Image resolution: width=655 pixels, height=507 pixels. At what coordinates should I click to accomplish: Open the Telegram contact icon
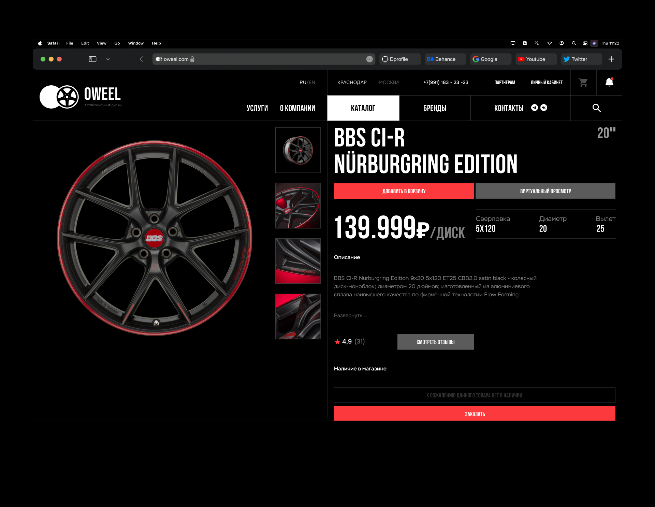tap(535, 108)
